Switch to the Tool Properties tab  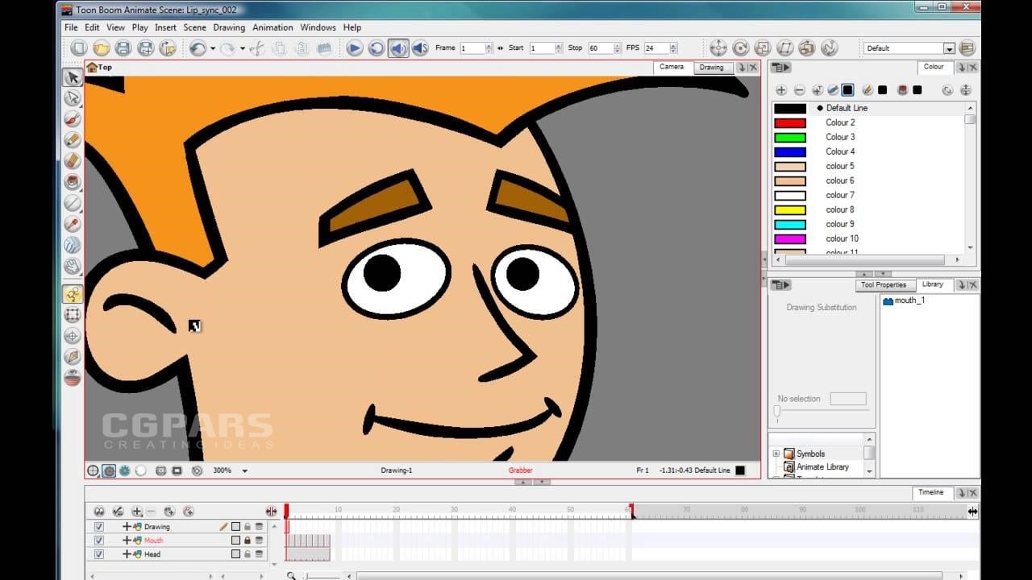[883, 285]
